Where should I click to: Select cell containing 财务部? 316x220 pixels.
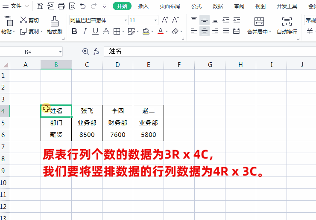[118, 123]
